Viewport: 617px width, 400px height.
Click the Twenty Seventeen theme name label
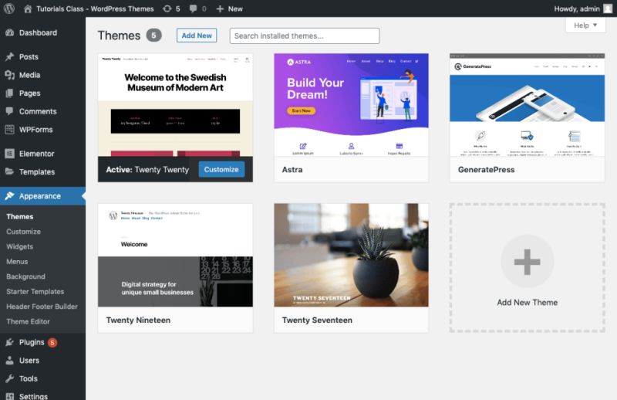pyautogui.click(x=317, y=320)
